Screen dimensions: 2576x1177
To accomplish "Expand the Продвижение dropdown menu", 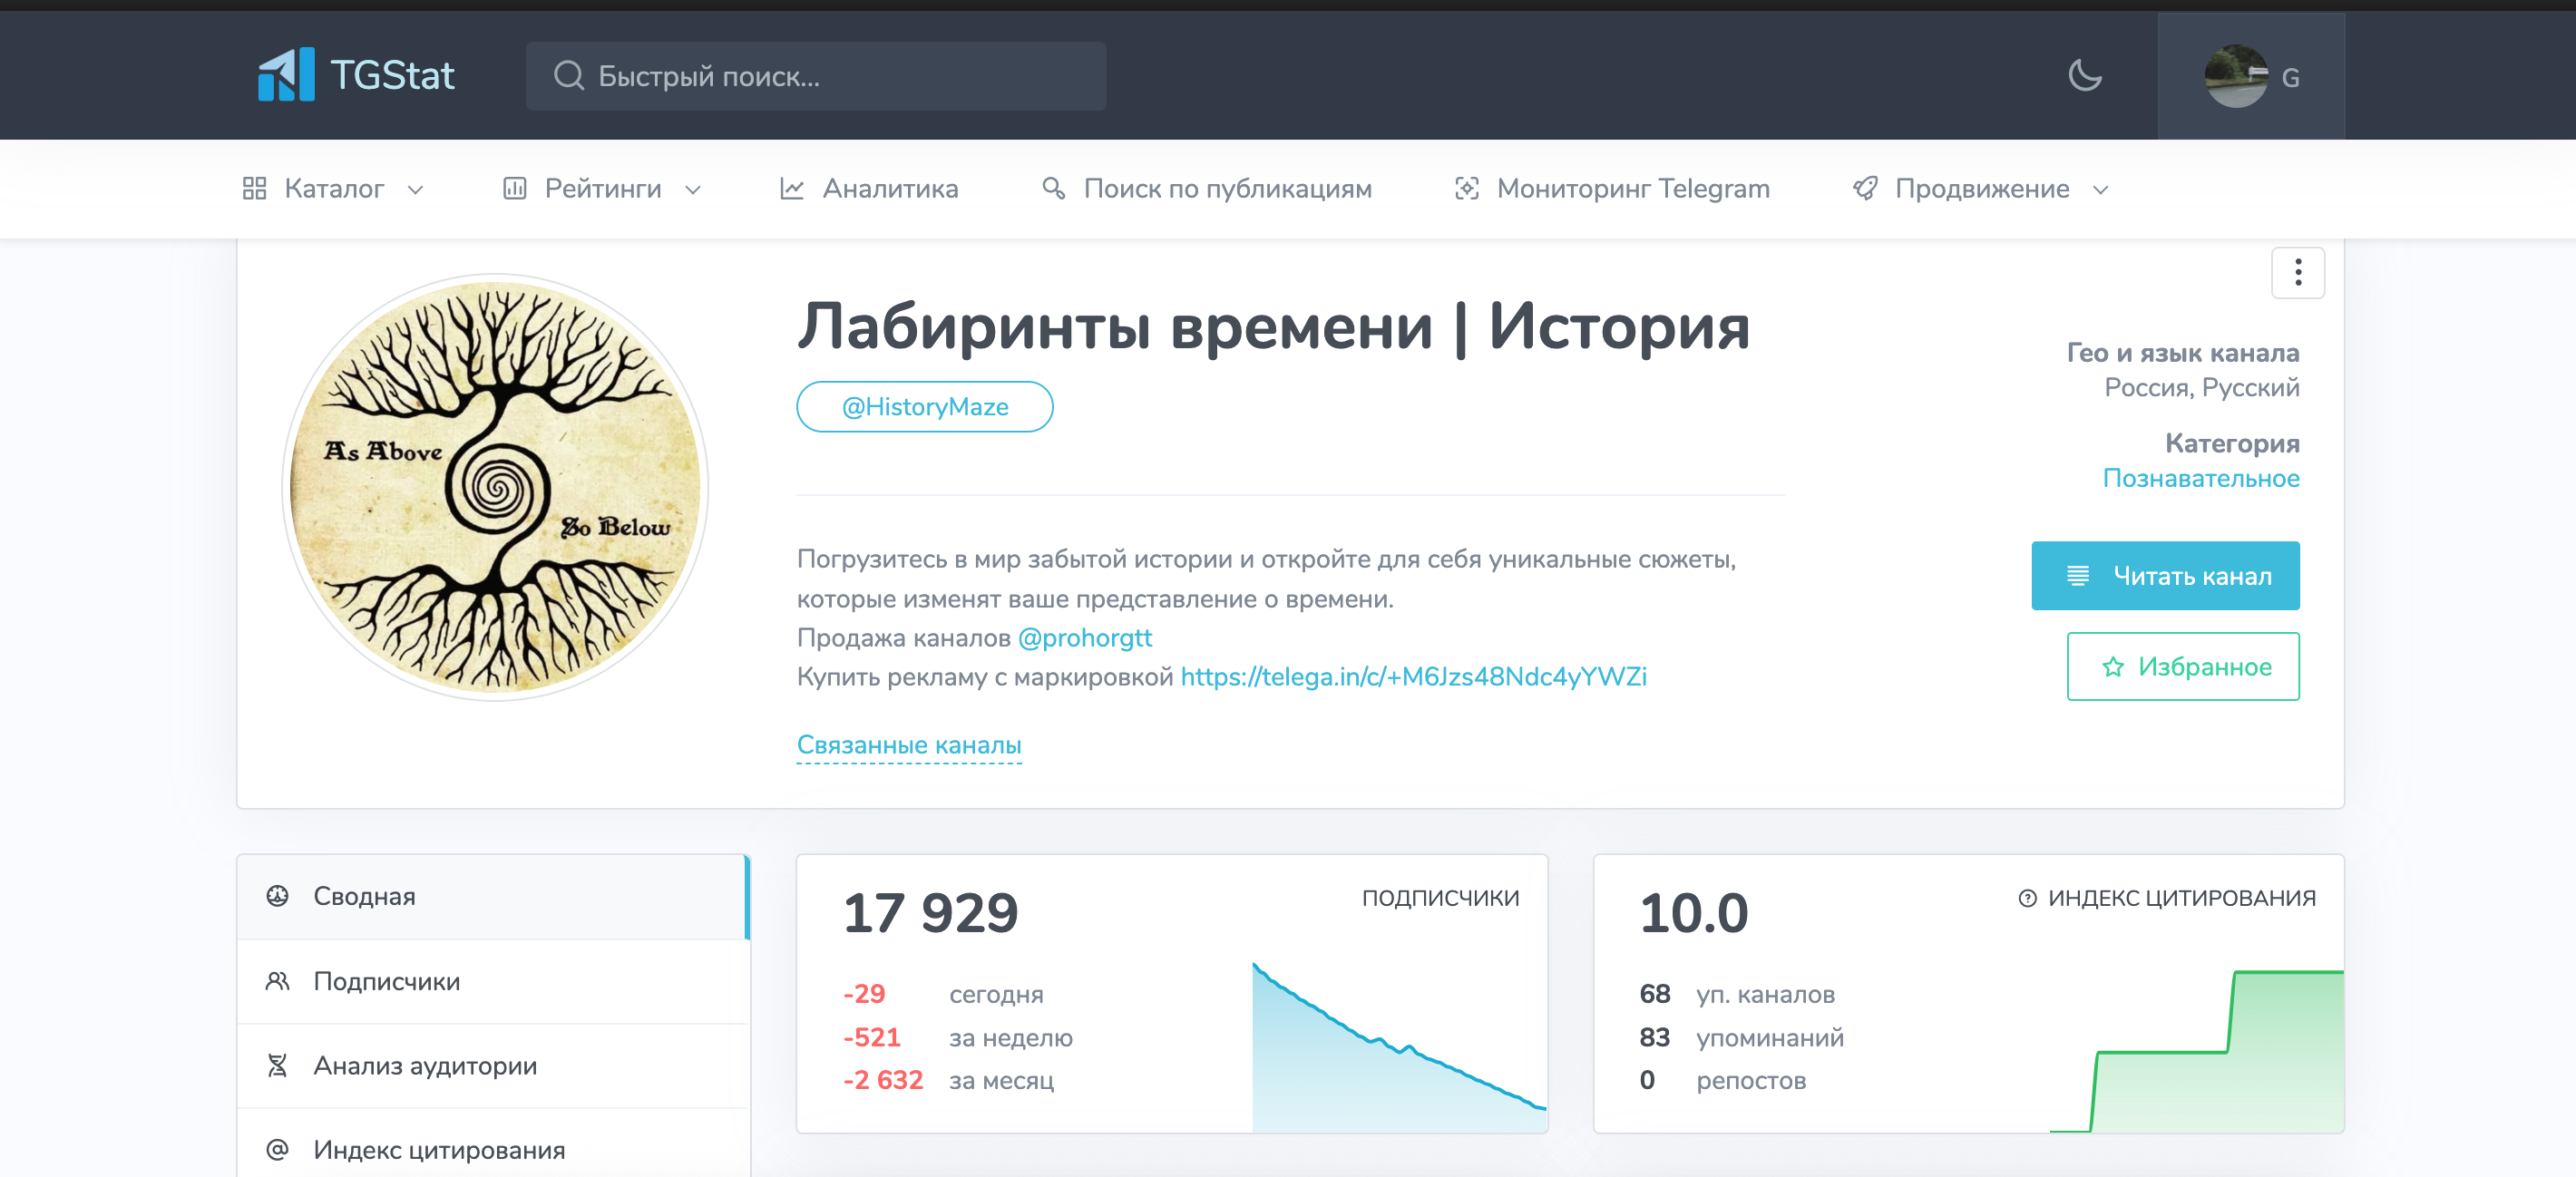I will pos(1981,189).
